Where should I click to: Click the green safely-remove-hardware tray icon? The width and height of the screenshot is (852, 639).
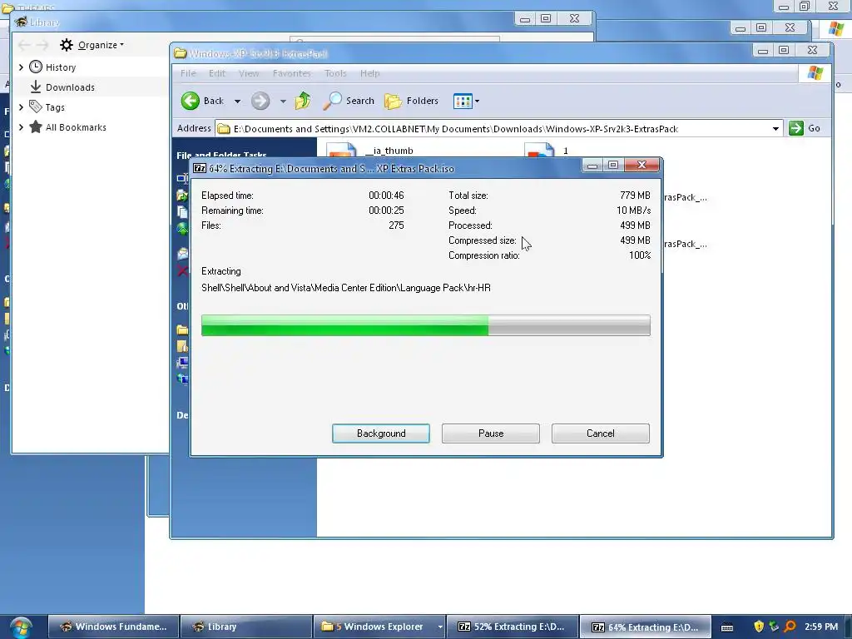[775, 627]
